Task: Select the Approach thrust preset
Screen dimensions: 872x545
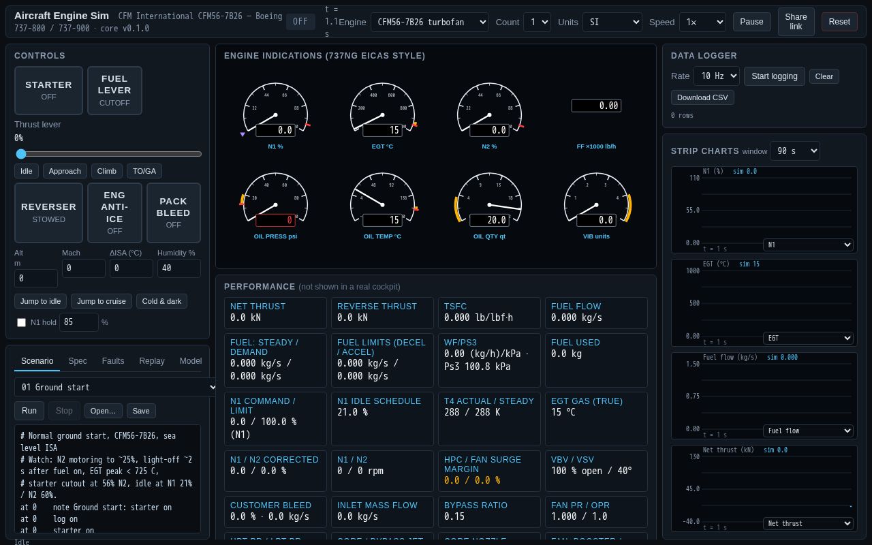Action: 65,171
